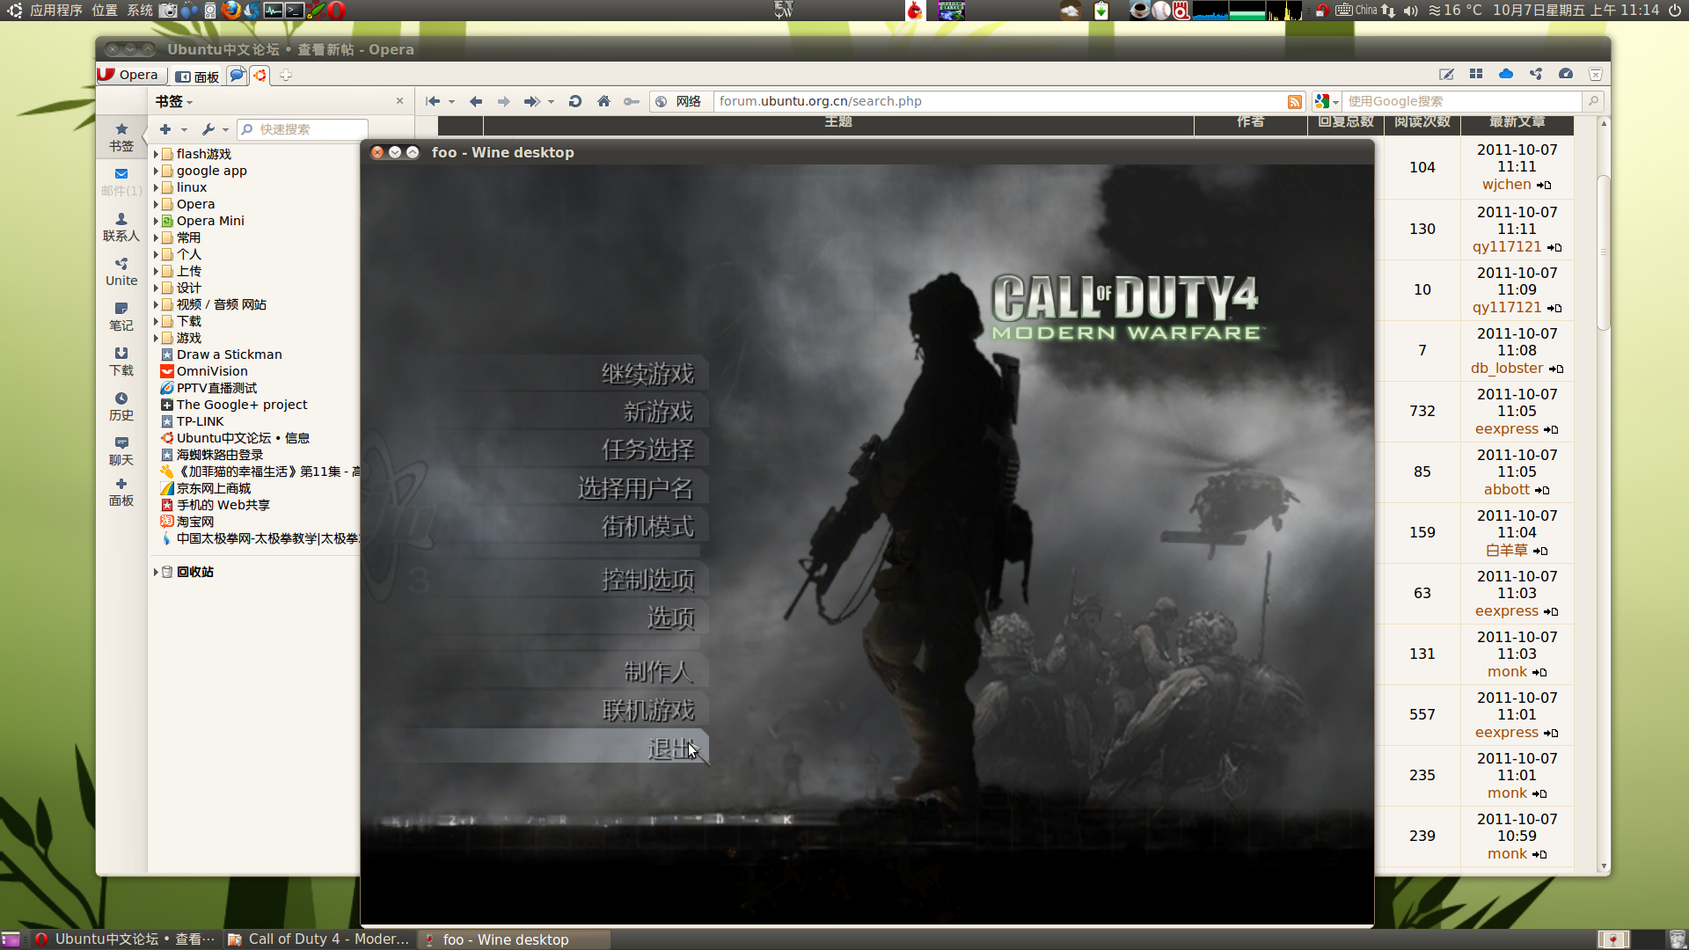The width and height of the screenshot is (1689, 950).
Task: Click Opera forward arrow button
Action: pyautogui.click(x=503, y=101)
